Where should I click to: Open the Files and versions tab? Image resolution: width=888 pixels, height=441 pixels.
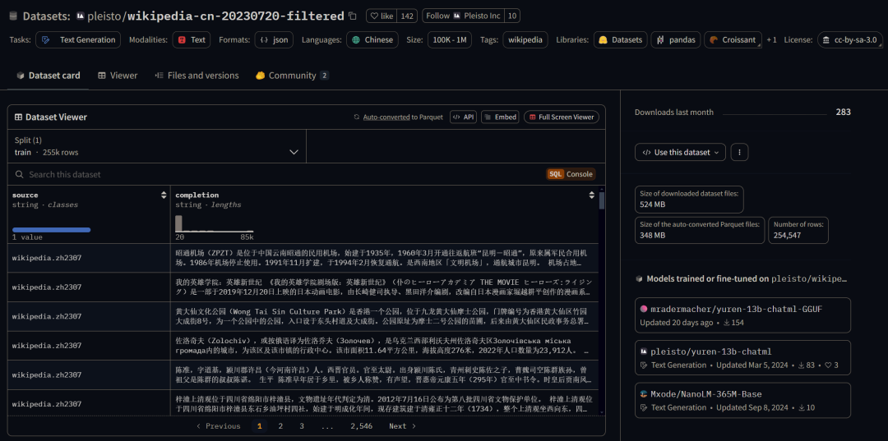click(197, 76)
